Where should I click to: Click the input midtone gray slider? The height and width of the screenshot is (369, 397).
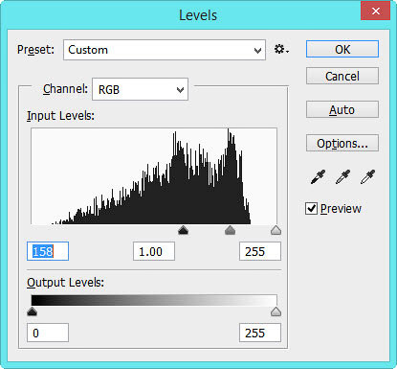230,230
